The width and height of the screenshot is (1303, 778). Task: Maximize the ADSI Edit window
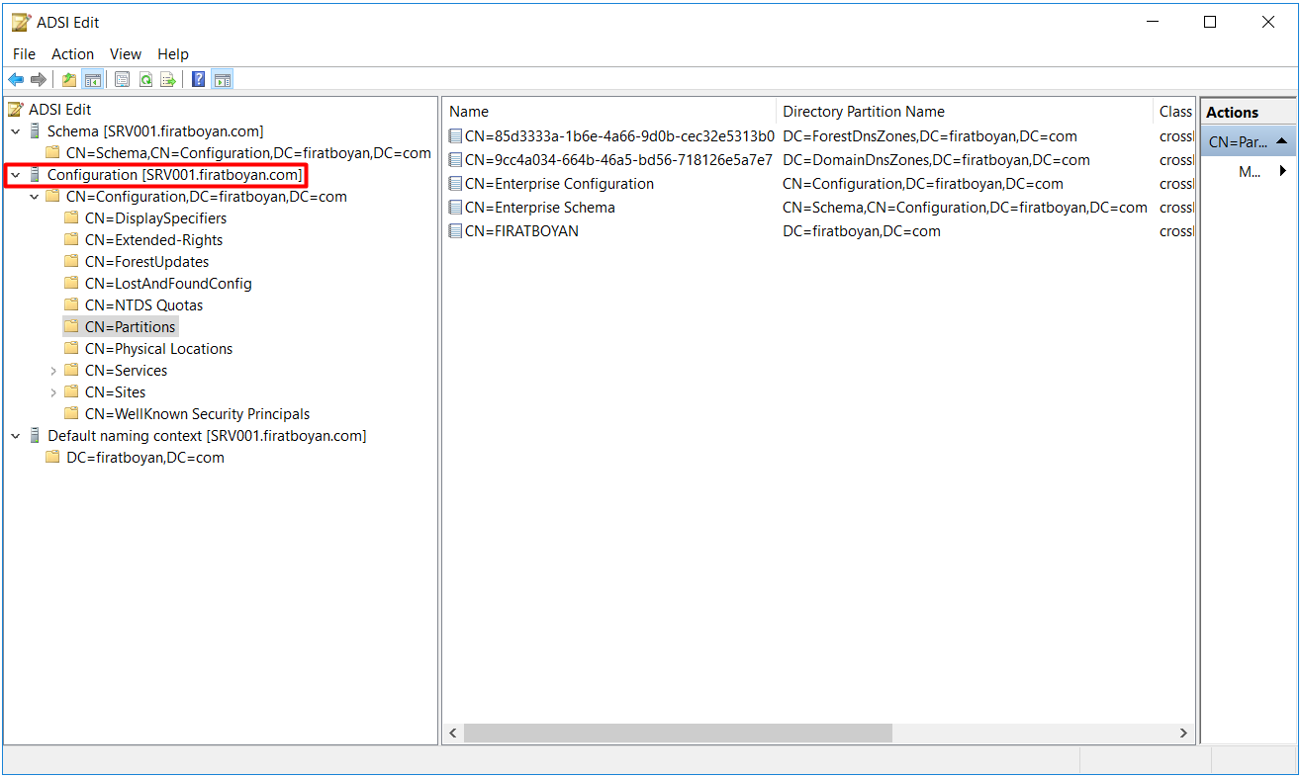1210,22
